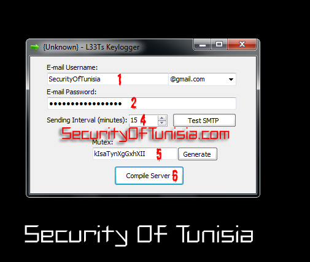The width and height of the screenshot is (310, 262).
Task: Click the window title bar text
Action: coord(91,47)
